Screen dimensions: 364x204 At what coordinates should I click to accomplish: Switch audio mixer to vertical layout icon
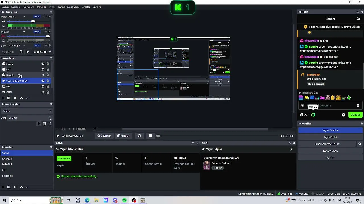21,52
